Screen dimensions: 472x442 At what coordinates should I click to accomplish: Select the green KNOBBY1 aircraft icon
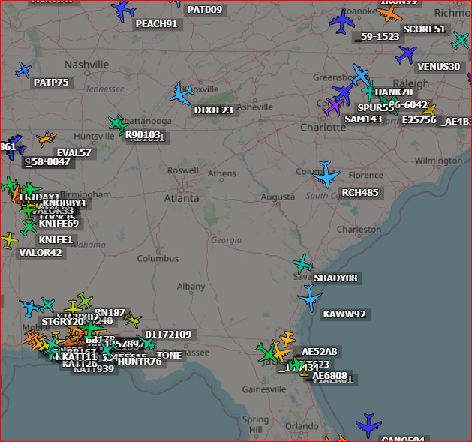(x=31, y=190)
